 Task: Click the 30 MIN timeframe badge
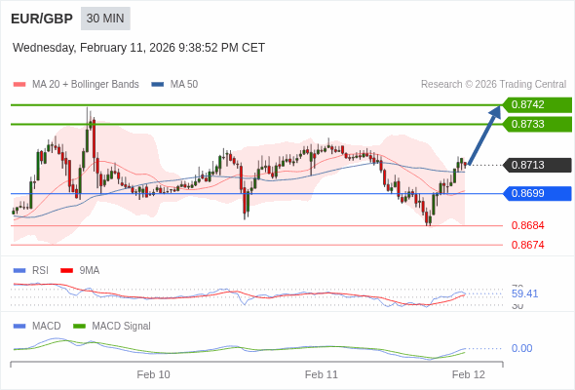pos(105,19)
